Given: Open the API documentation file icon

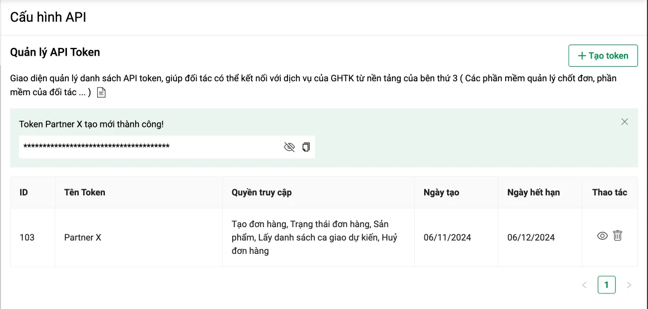Looking at the screenshot, I should (x=101, y=93).
